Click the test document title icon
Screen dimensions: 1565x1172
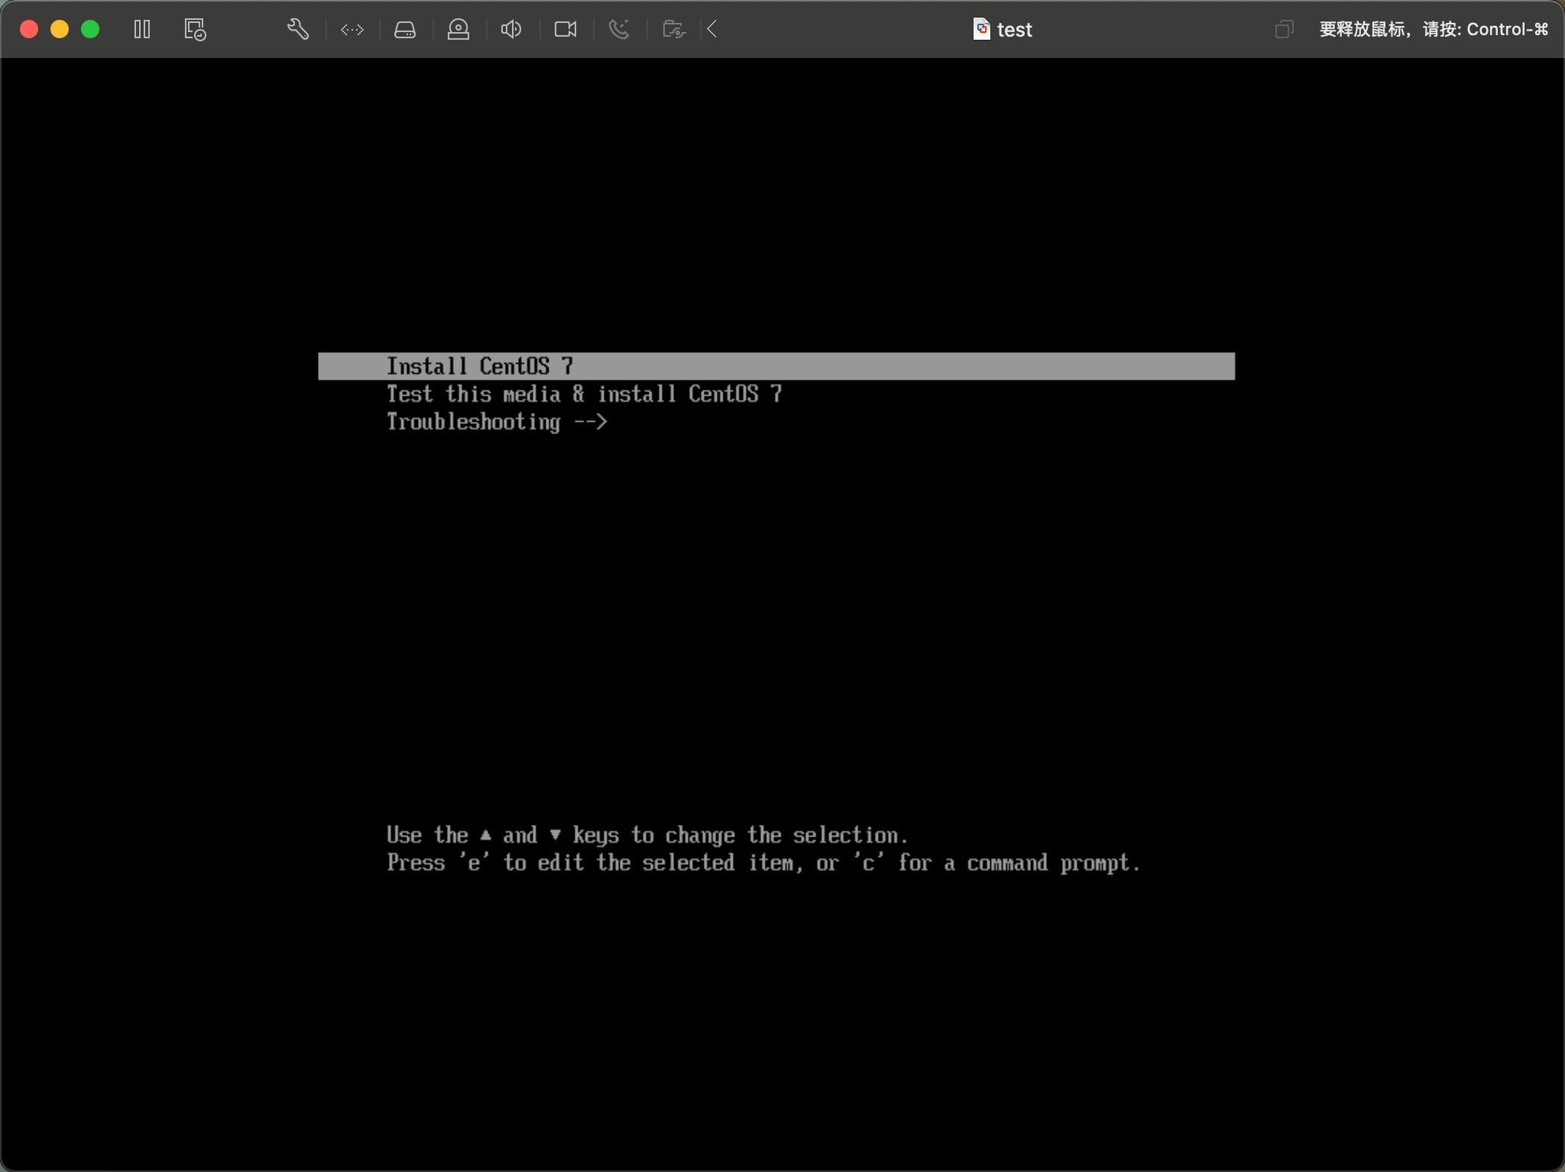tap(982, 29)
